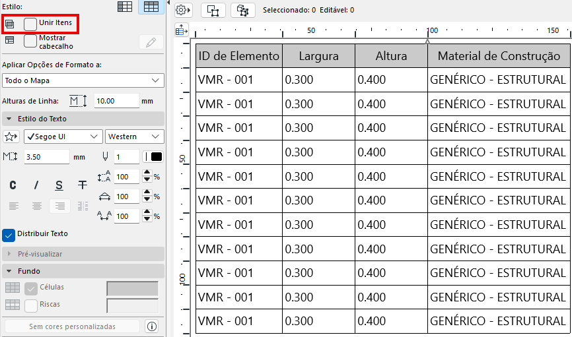Click the header icon beside Mostrar cabecalho

(x=10, y=40)
